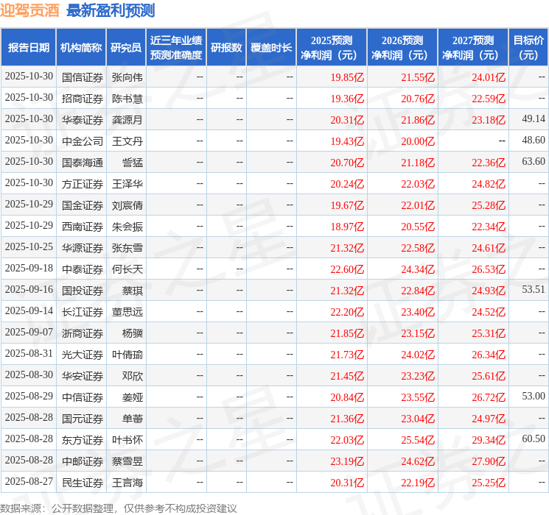Viewport: 549px width, 515px height.
Task: Select the 覆盖时长 column header
Action: (271, 48)
